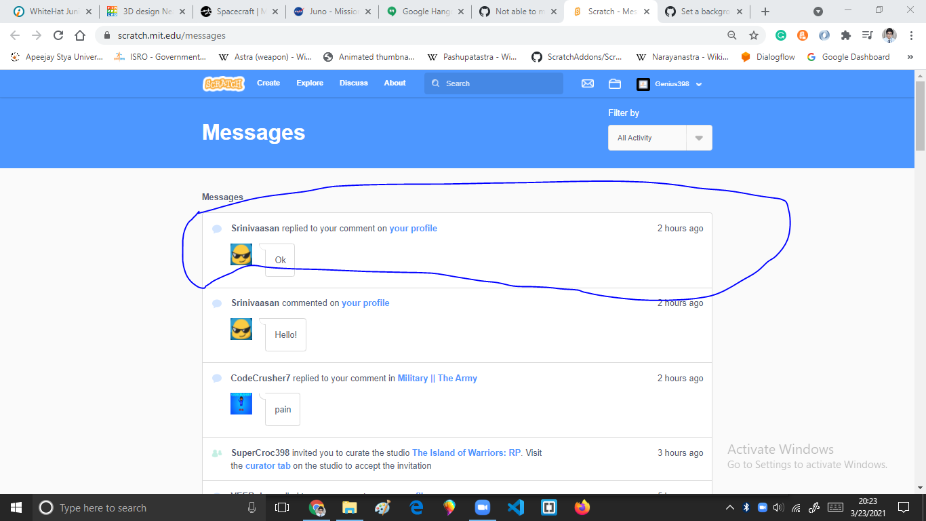Viewport: 926px width, 521px height.
Task: Open the Explore navigation link
Action: pyautogui.click(x=310, y=83)
